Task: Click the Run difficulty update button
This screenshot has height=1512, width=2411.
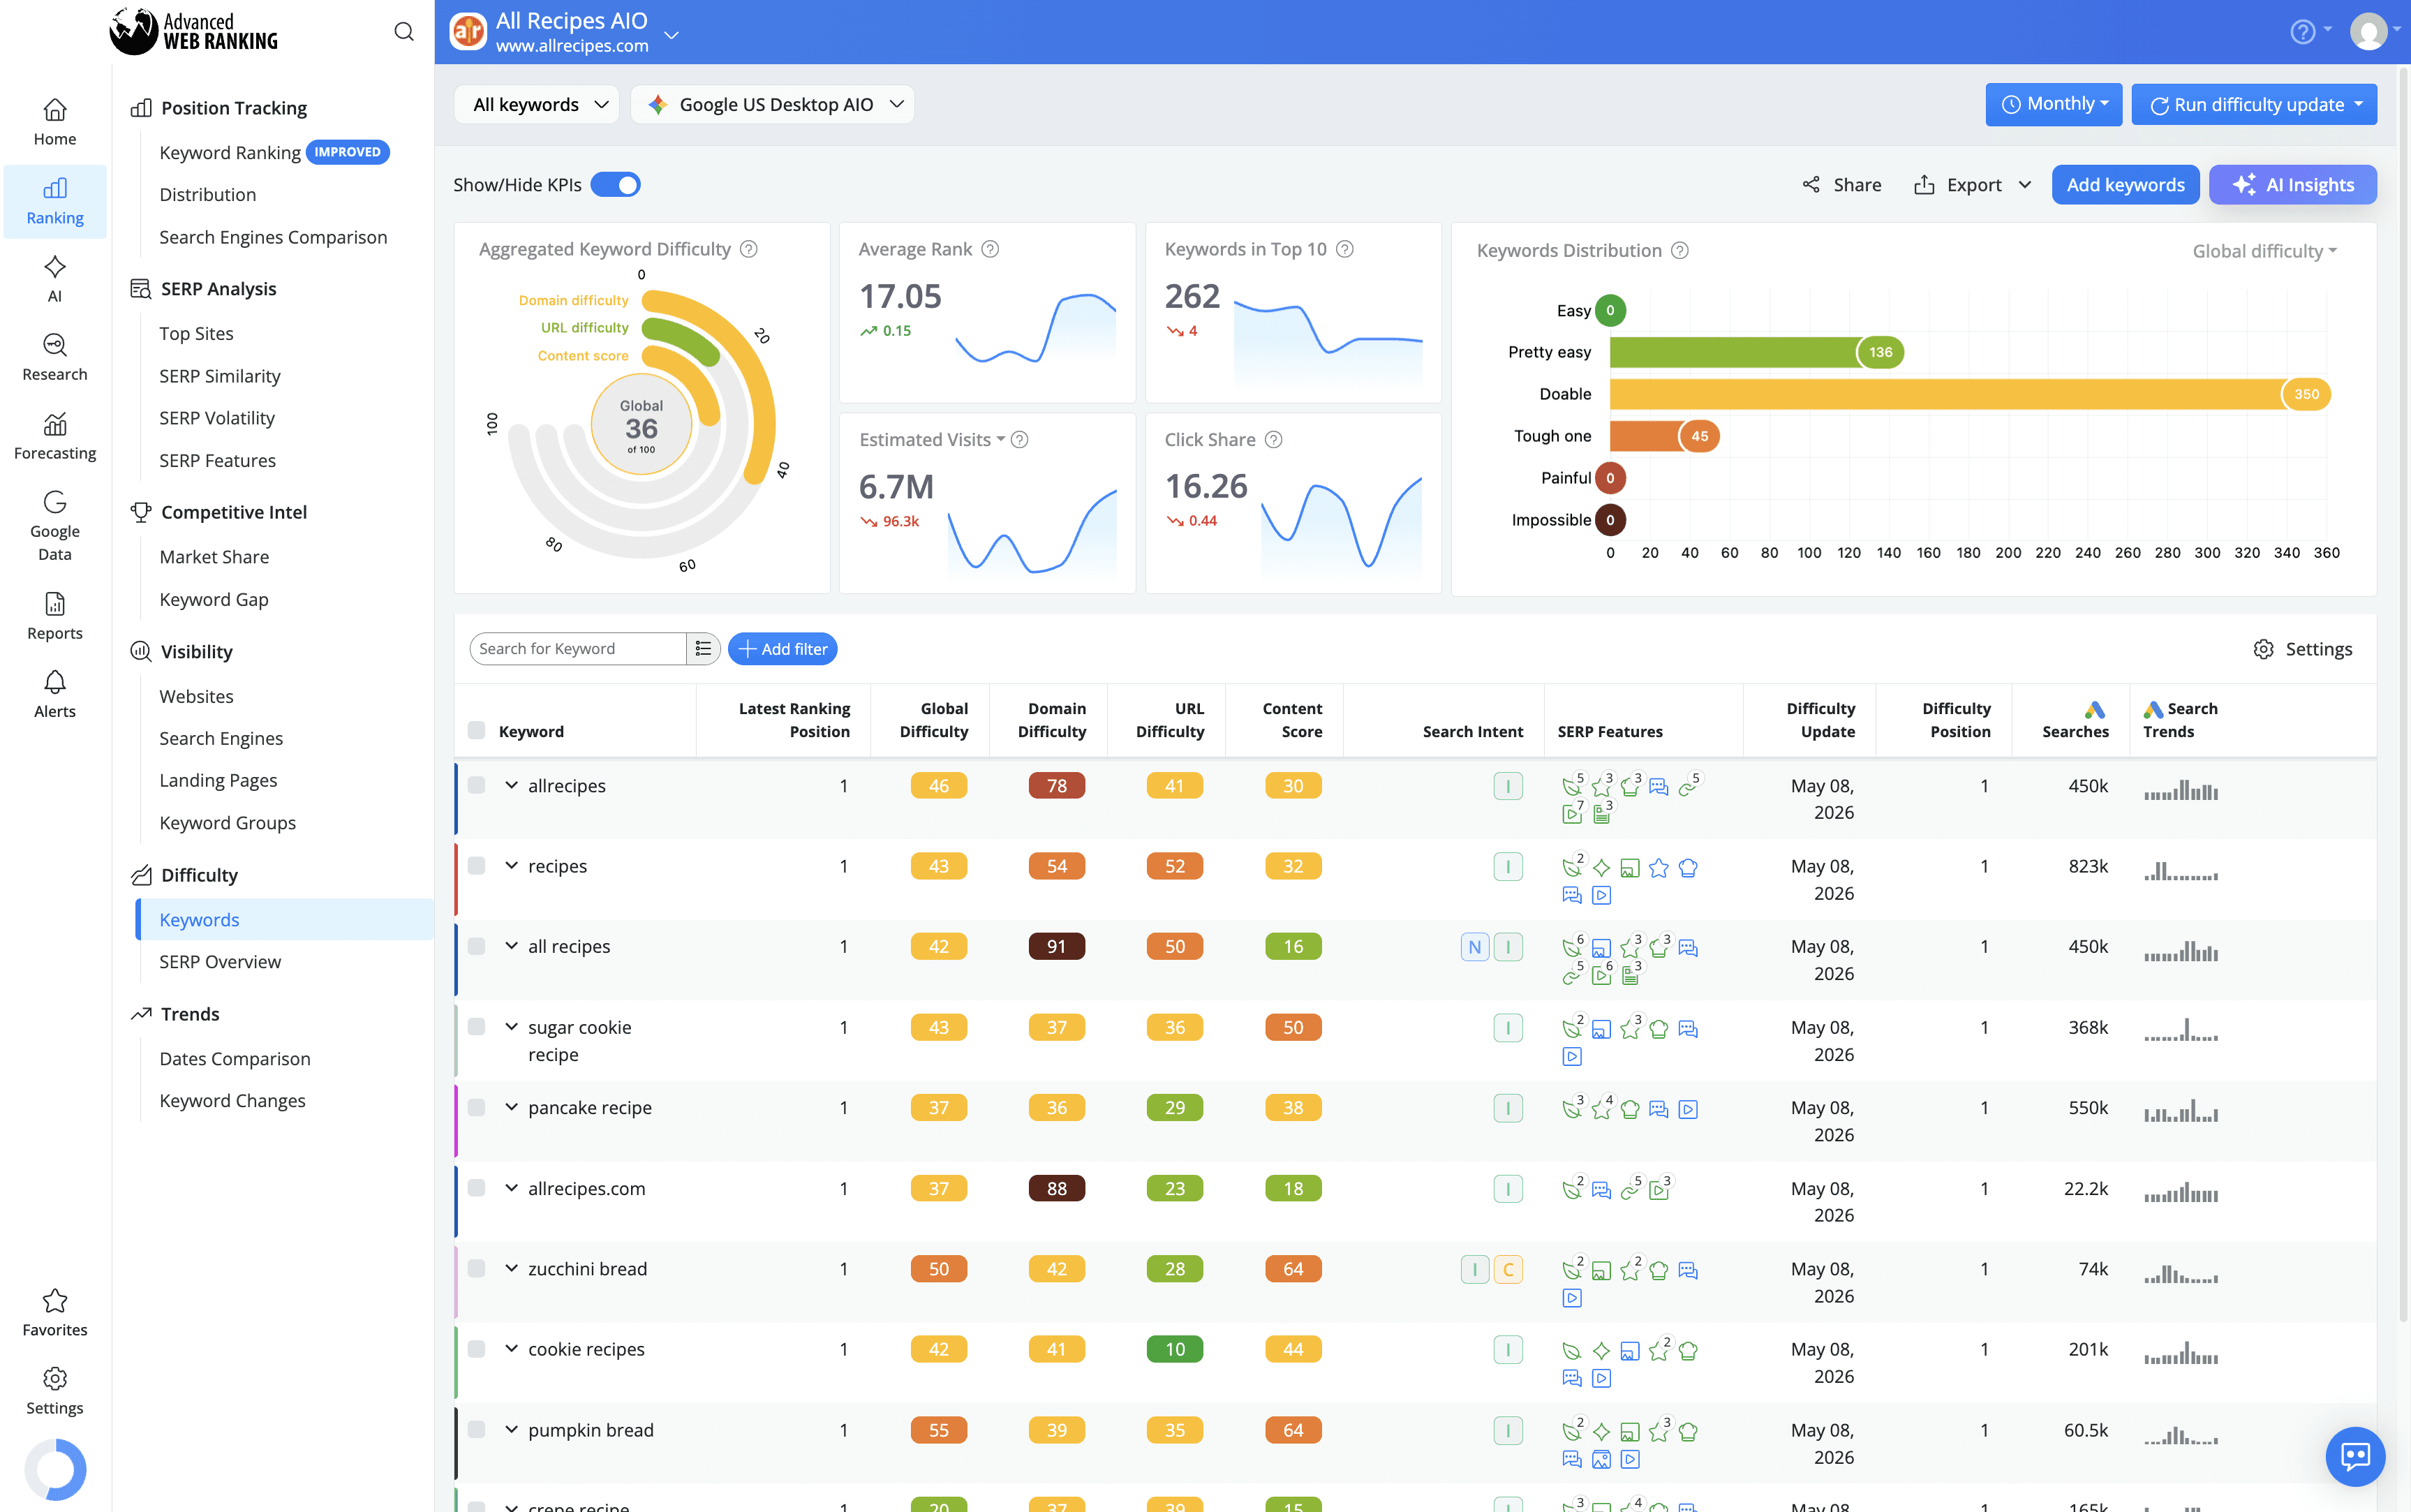Action: coord(2254,105)
